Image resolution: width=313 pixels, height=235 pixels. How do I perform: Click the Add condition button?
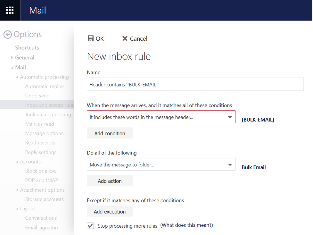pyautogui.click(x=110, y=133)
